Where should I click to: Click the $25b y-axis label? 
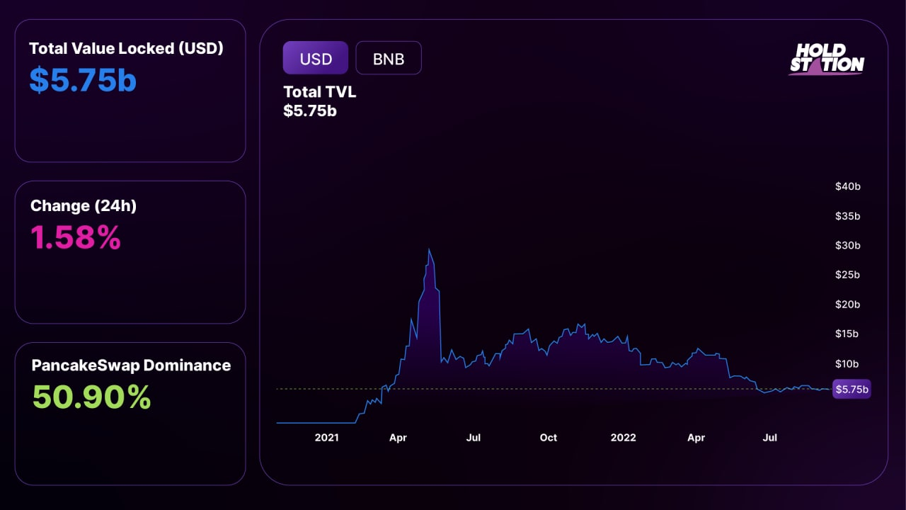click(847, 275)
